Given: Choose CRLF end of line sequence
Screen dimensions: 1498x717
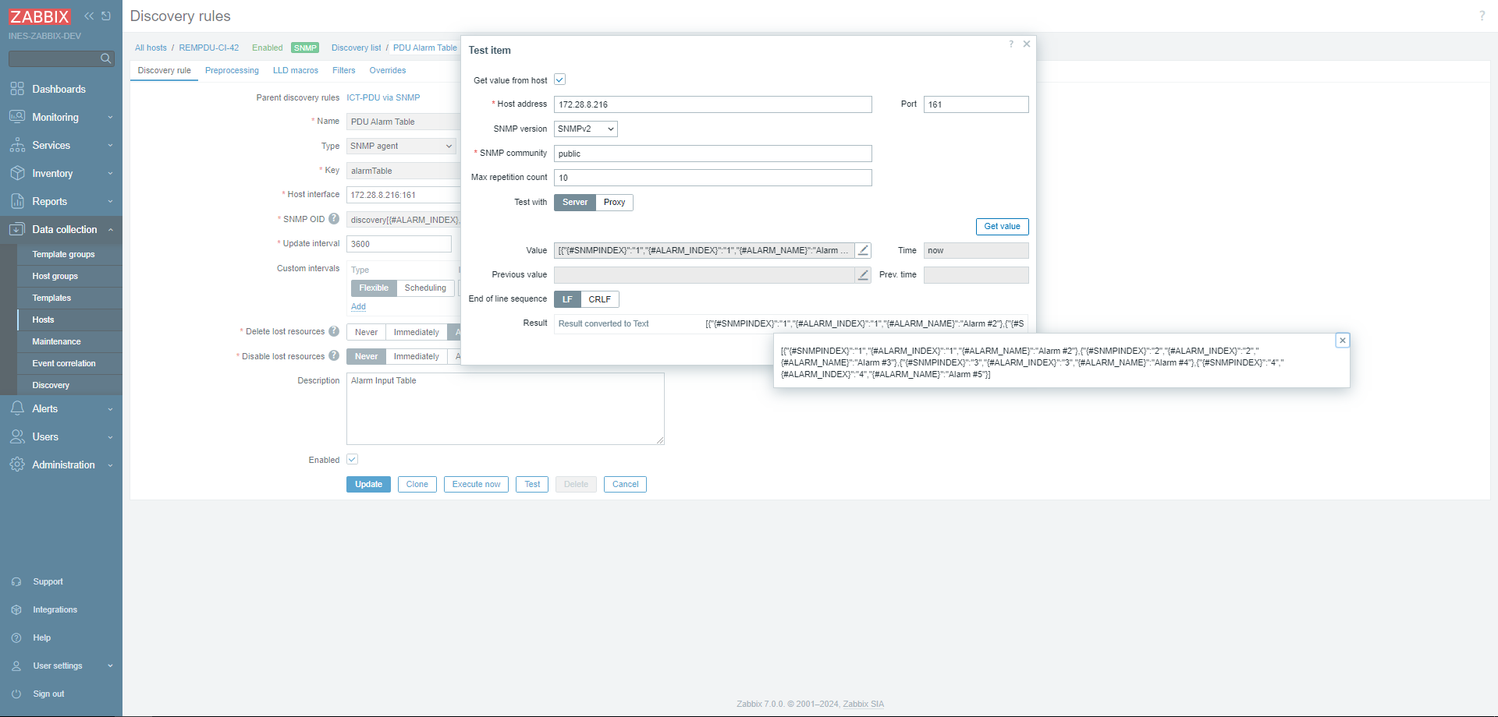Looking at the screenshot, I should pos(600,299).
